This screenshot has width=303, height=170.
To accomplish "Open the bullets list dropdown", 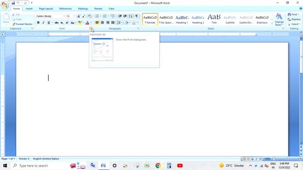I will click(x=101, y=16).
